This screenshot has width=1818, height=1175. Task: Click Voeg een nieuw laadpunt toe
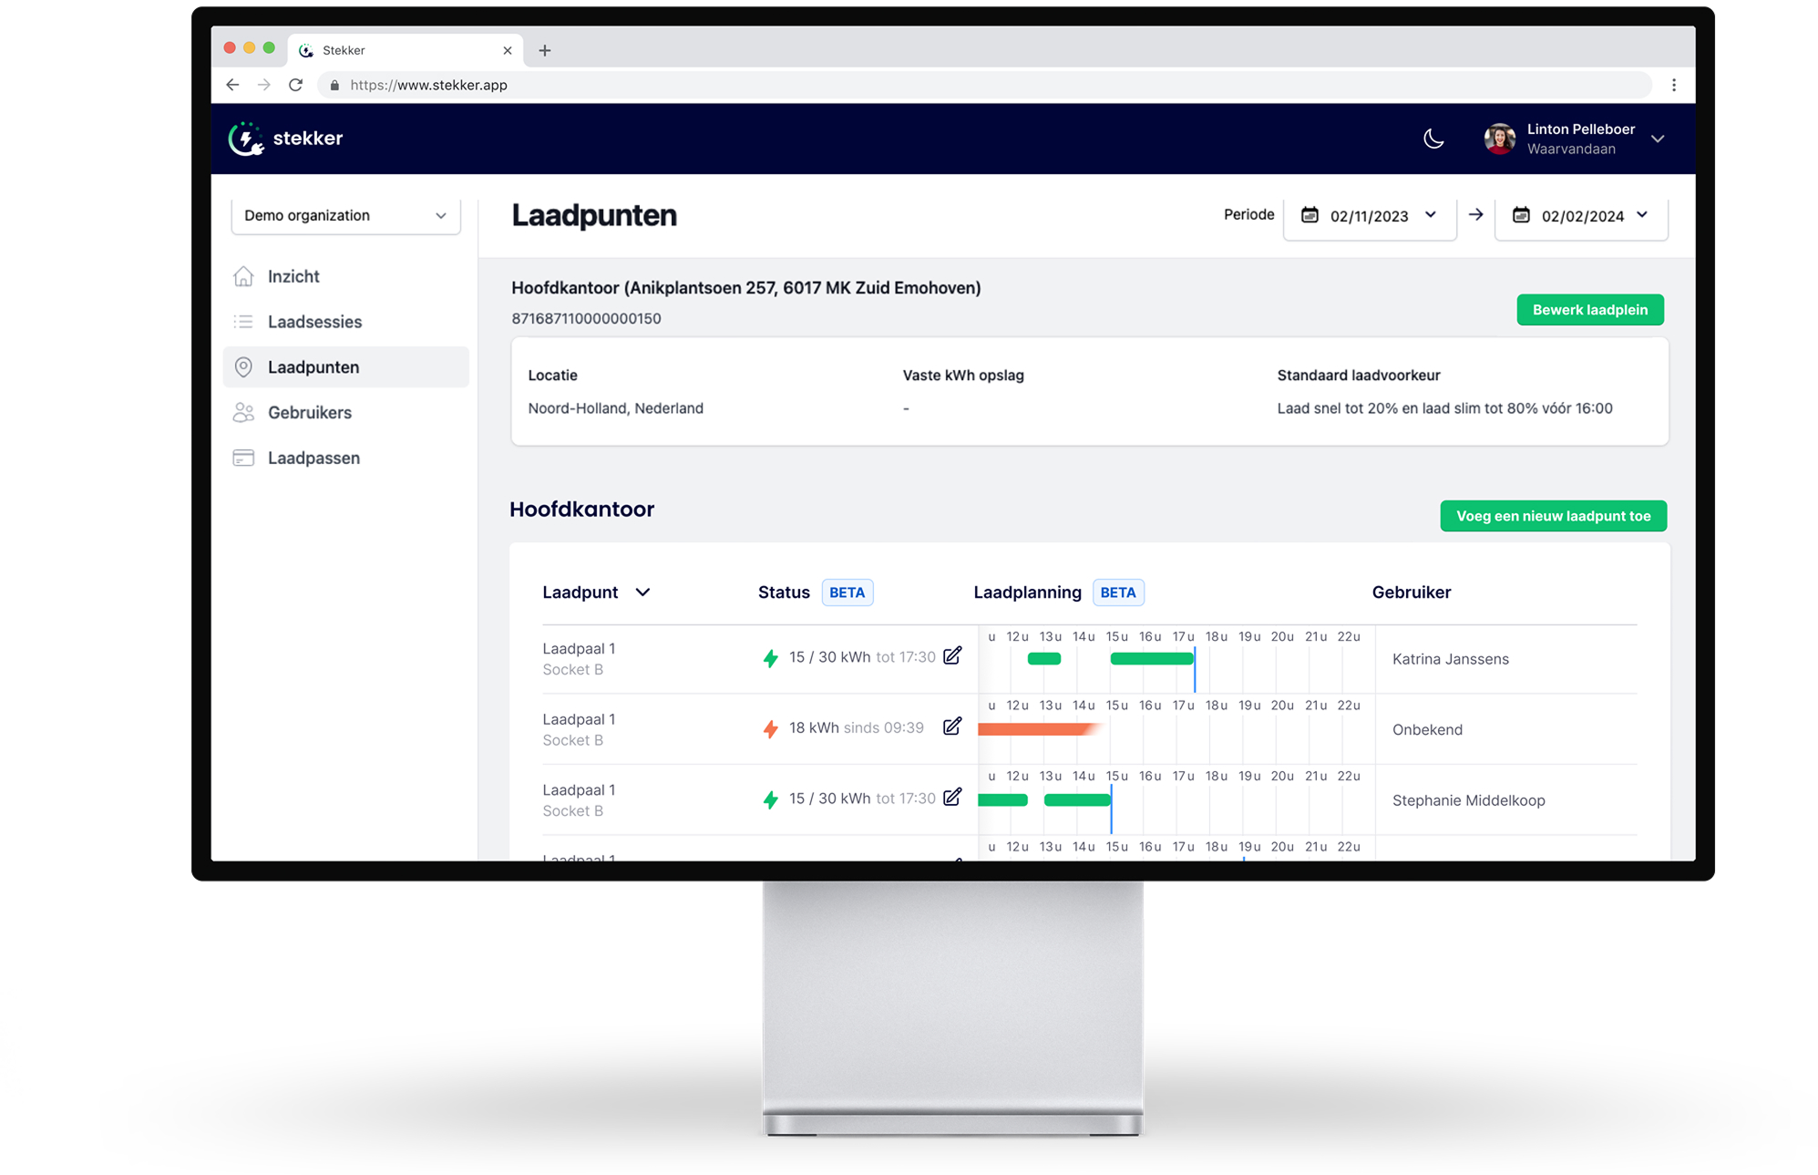(x=1553, y=516)
